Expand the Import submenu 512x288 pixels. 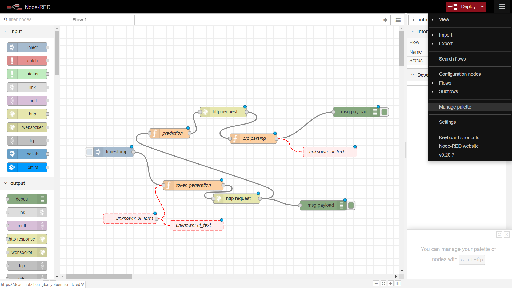[x=470, y=35]
